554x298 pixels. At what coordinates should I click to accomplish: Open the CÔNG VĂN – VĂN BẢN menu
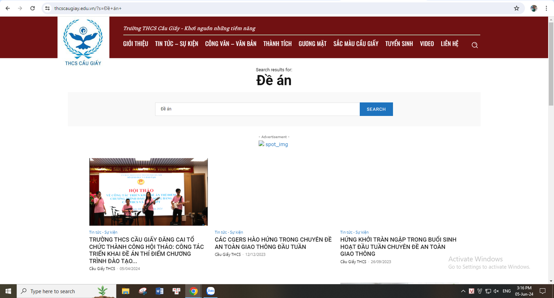pos(231,44)
